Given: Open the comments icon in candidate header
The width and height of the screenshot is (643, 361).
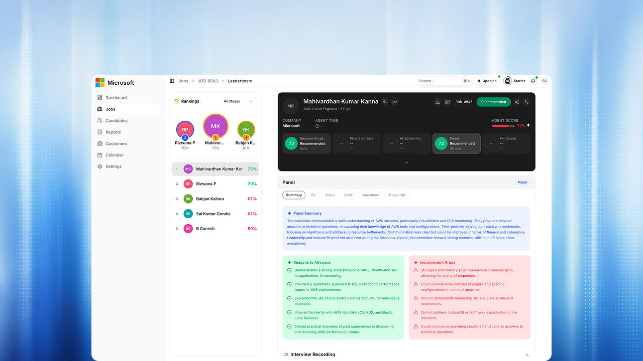Looking at the screenshot, I should [448, 102].
